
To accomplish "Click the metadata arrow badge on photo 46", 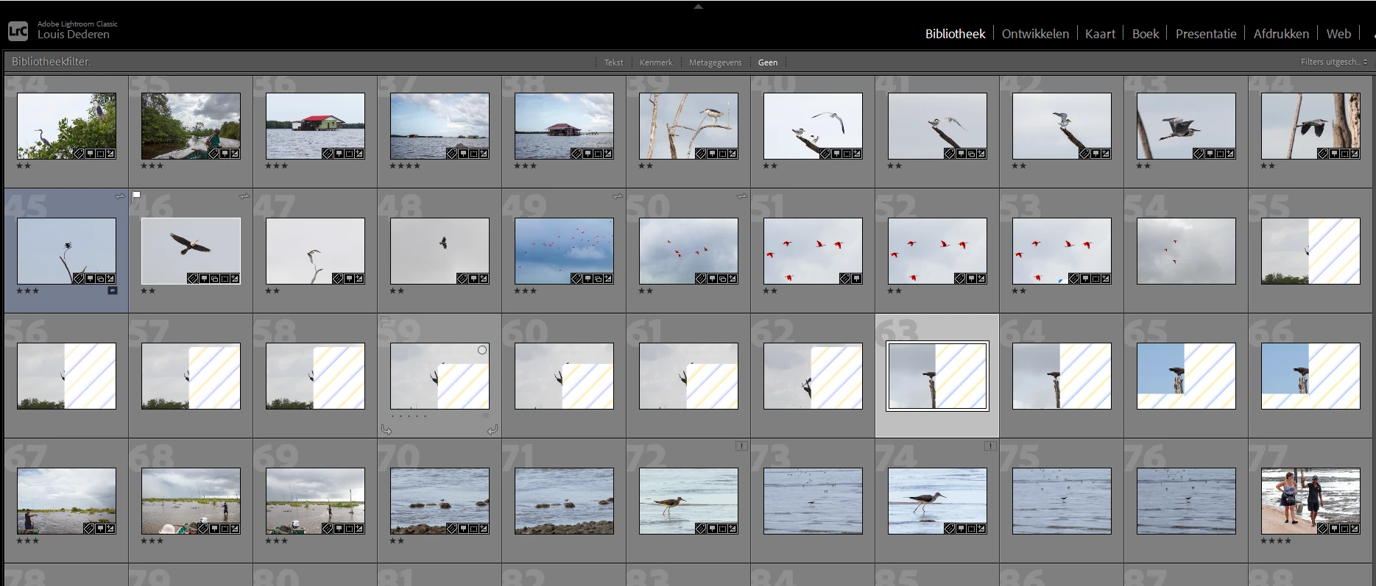I will [244, 196].
